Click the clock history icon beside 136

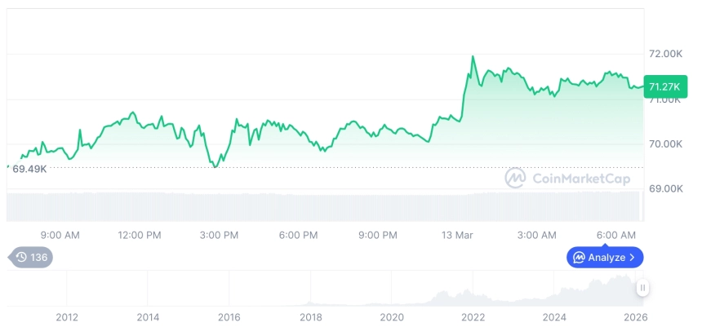coord(21,258)
